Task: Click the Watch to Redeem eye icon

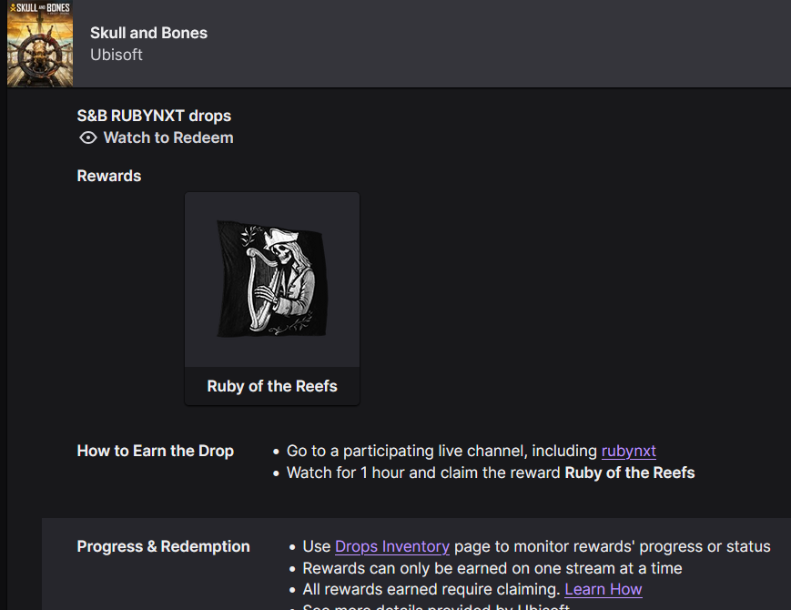Action: coord(87,137)
